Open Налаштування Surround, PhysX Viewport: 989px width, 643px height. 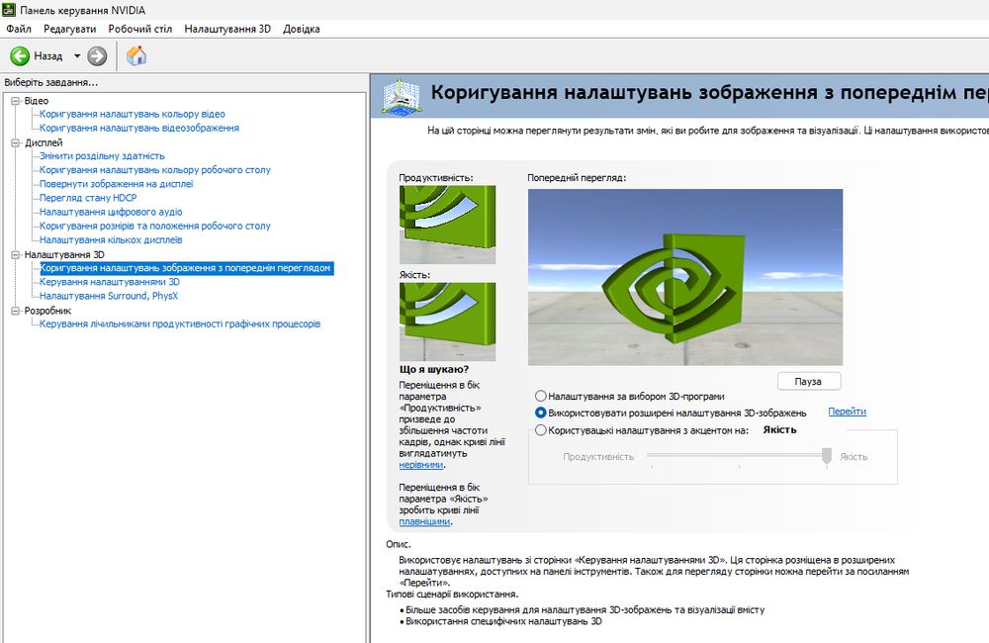(109, 296)
